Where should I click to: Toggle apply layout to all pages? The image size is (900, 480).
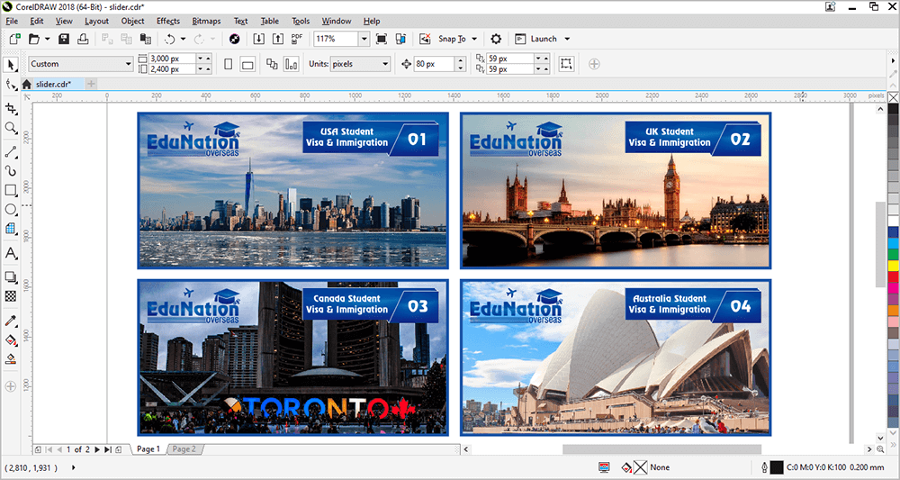(272, 64)
